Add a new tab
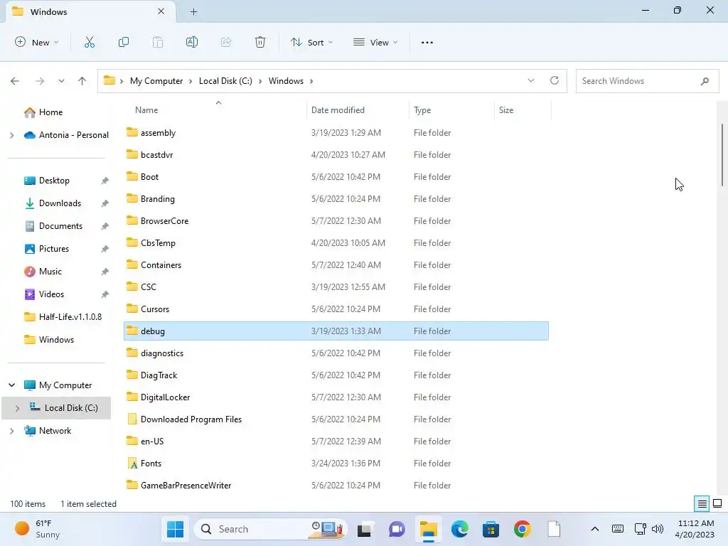 pyautogui.click(x=193, y=12)
